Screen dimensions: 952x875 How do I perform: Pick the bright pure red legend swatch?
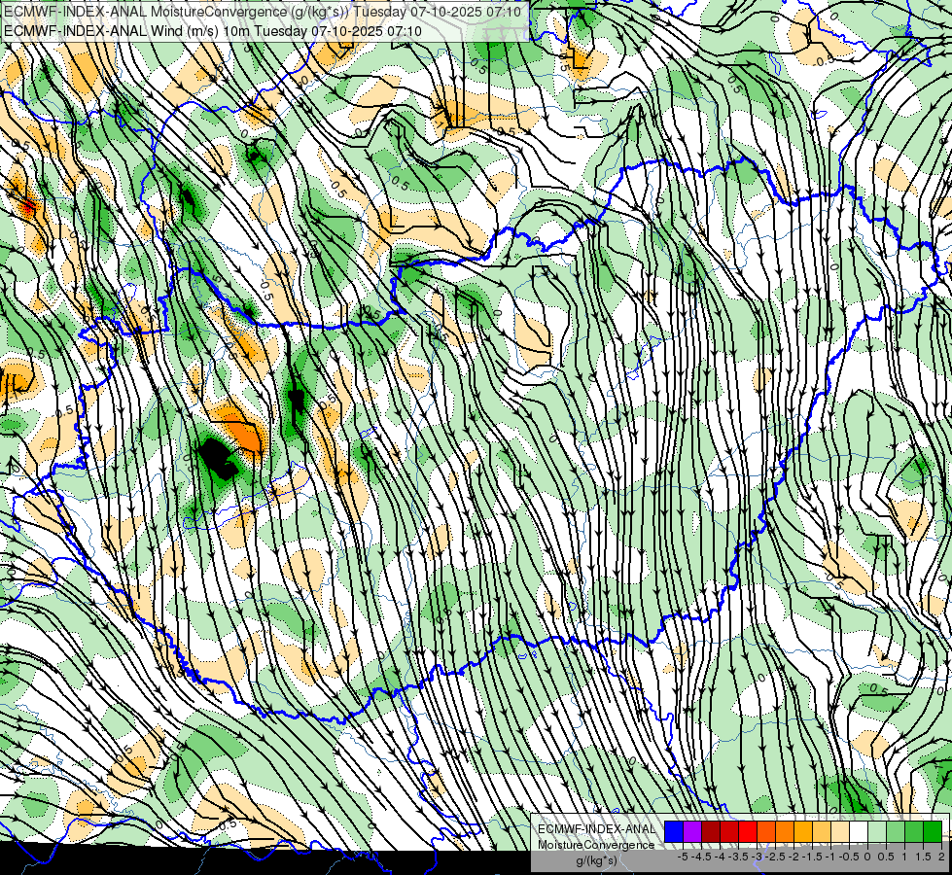748,831
